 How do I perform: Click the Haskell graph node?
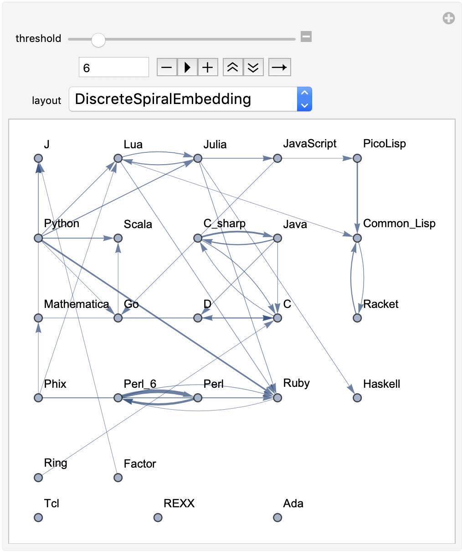(x=357, y=398)
